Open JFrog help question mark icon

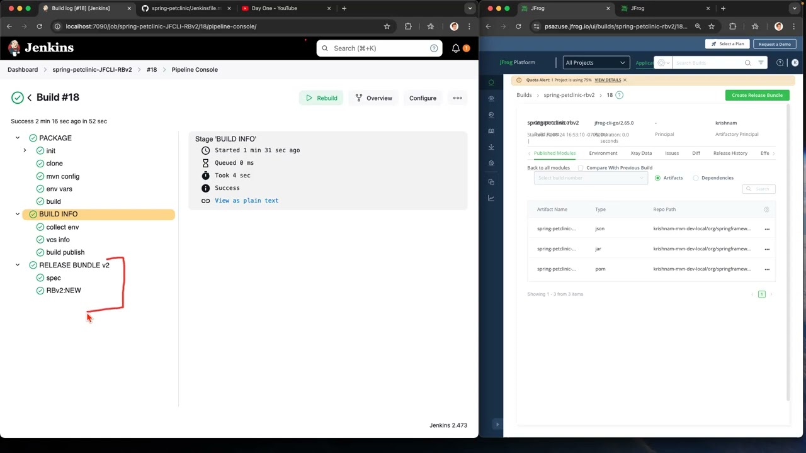[780, 63]
